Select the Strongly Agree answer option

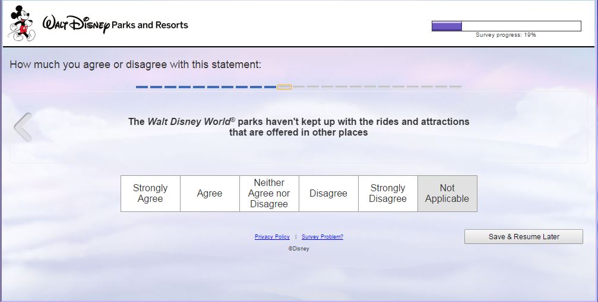(x=150, y=194)
